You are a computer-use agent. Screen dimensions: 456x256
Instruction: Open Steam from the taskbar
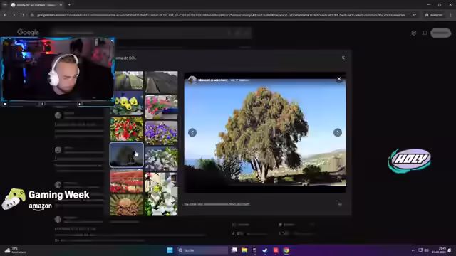pos(265,250)
